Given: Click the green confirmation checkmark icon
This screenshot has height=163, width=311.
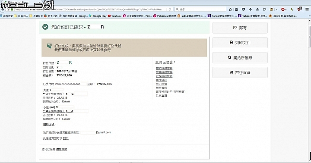Looking at the screenshot, I should click(x=45, y=27).
